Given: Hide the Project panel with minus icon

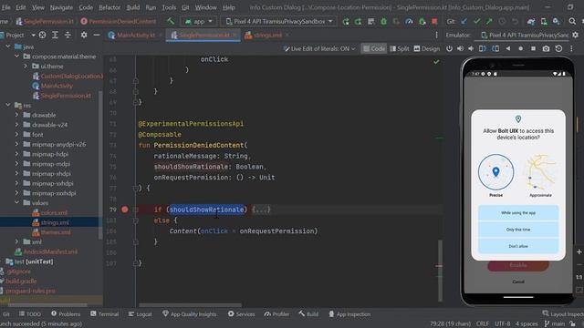Looking at the screenshot, I should (x=97, y=35).
